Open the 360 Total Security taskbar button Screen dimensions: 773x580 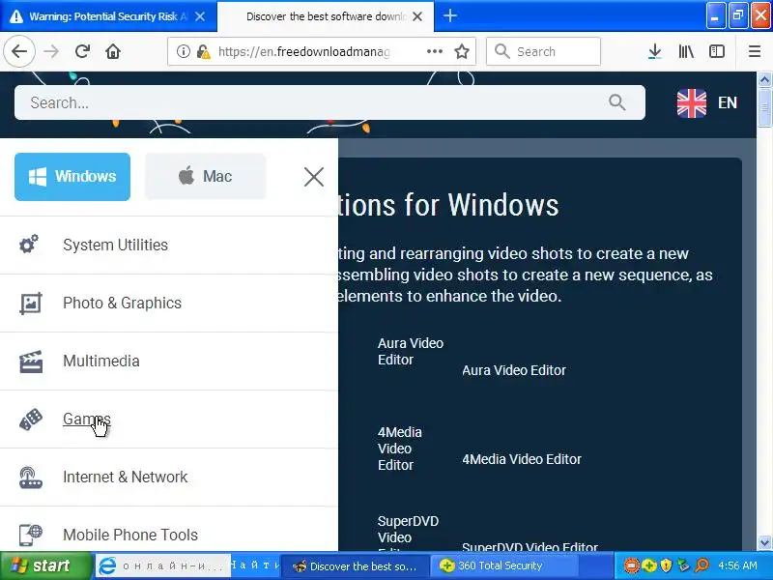(503, 565)
